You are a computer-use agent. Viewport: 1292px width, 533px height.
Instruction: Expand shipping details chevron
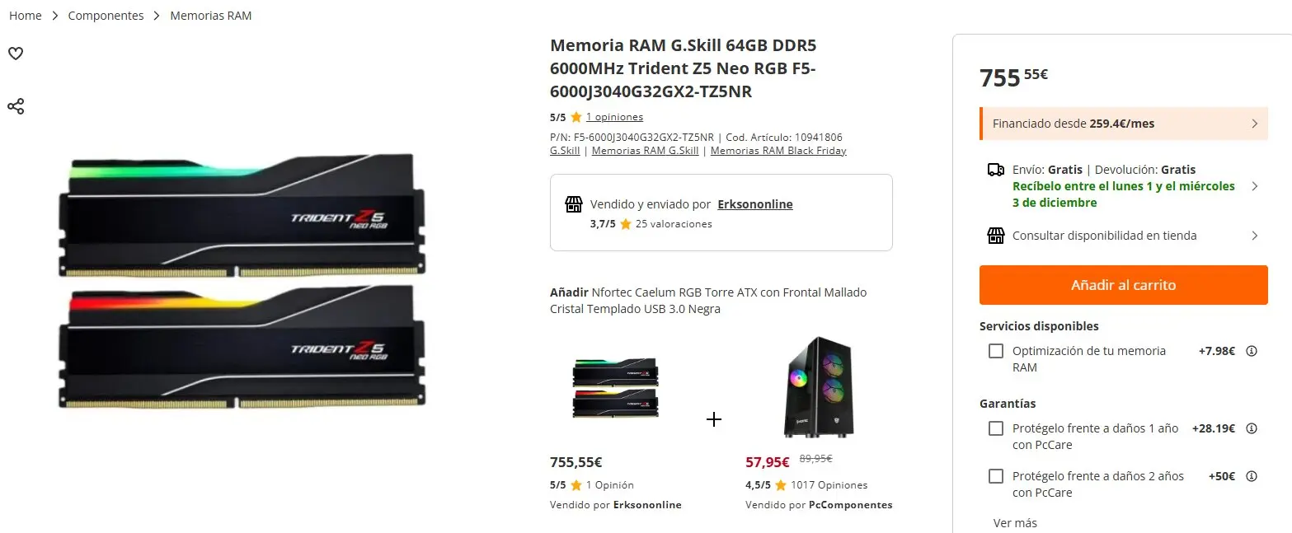(1254, 186)
